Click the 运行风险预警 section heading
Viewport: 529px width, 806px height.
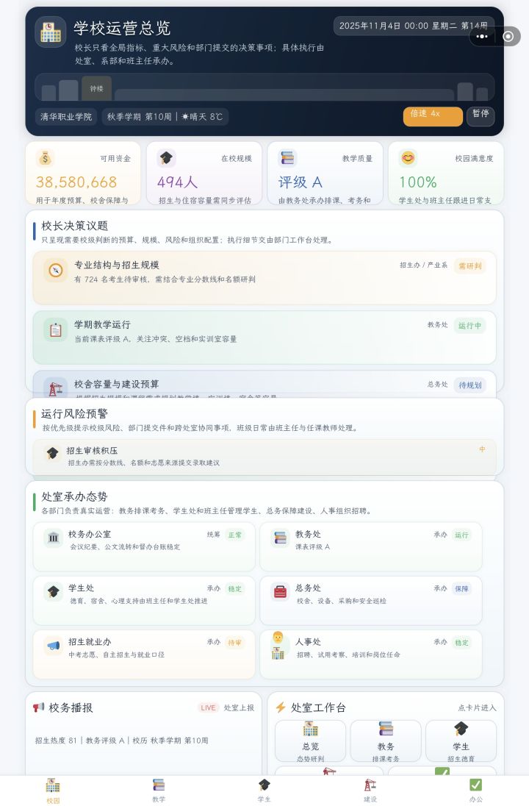74,414
